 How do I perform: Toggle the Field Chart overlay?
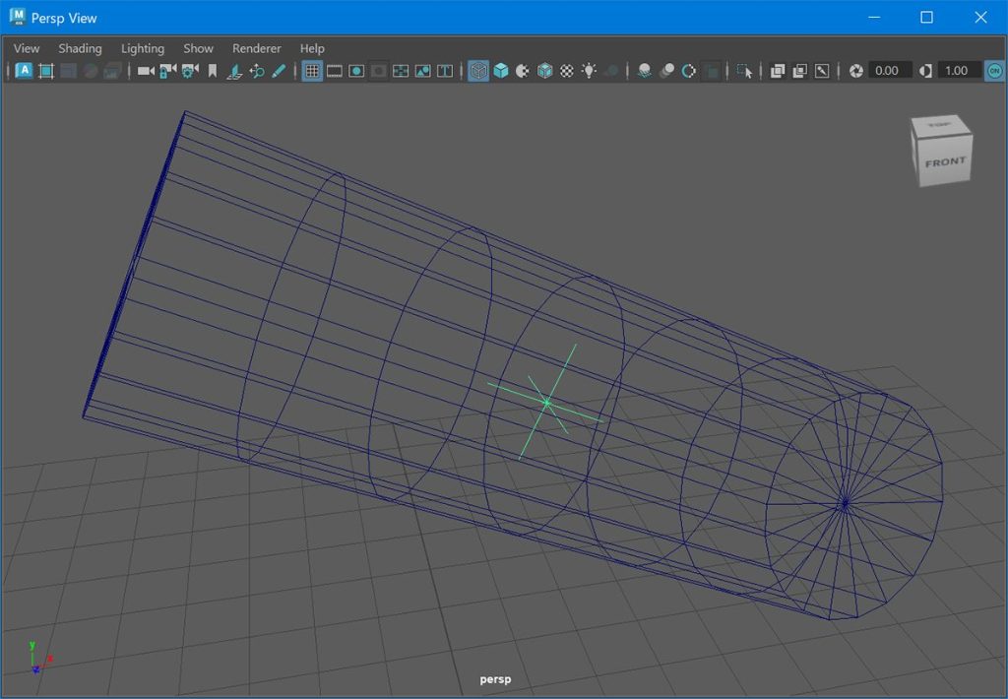click(401, 71)
